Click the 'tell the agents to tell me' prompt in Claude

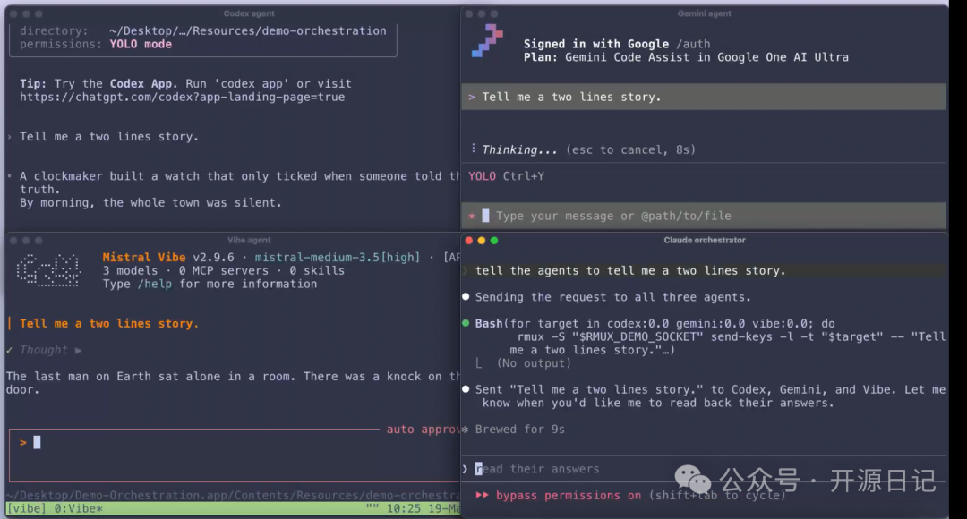pos(630,270)
